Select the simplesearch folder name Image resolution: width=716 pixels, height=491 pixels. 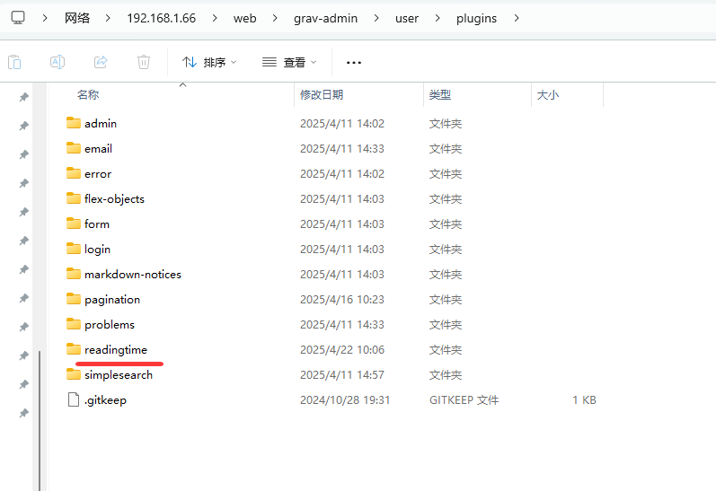[119, 375]
